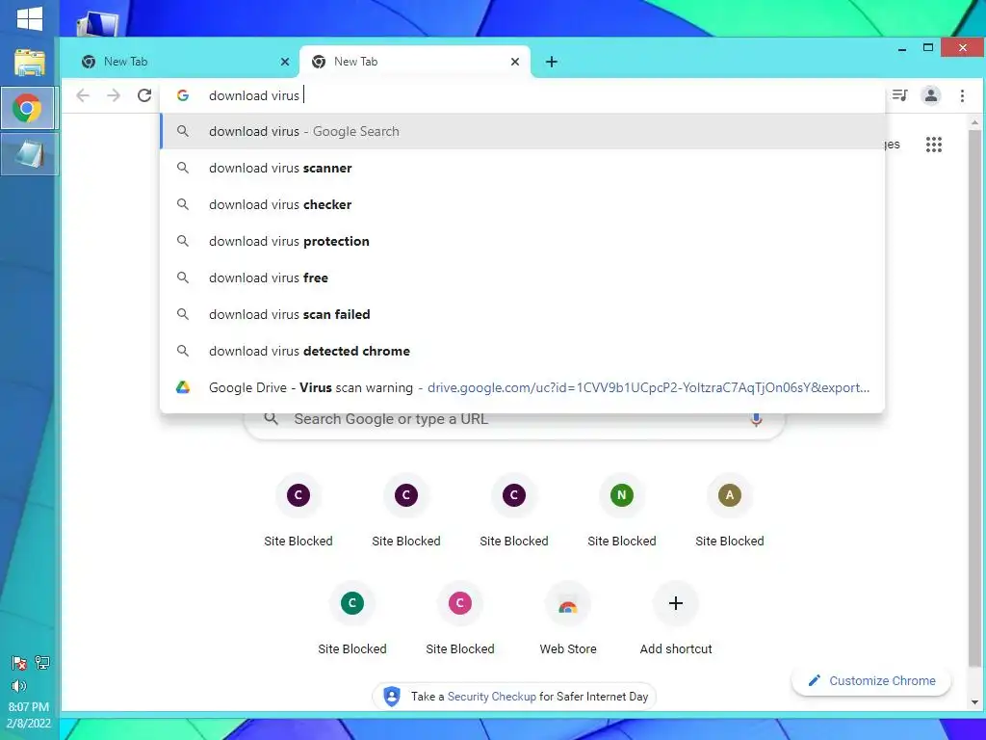The height and width of the screenshot is (740, 986).
Task: Click the Chrome taskbar icon
Action: [x=27, y=109]
